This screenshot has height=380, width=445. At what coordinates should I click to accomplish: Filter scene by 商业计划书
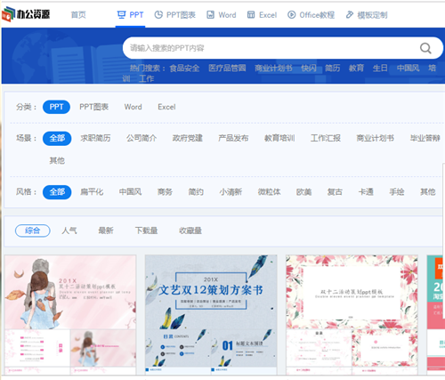376,138
